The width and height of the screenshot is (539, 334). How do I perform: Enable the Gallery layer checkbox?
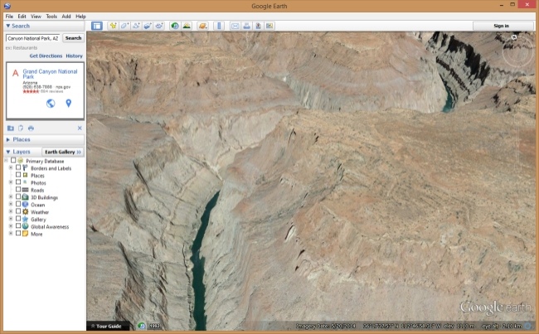coord(18,219)
